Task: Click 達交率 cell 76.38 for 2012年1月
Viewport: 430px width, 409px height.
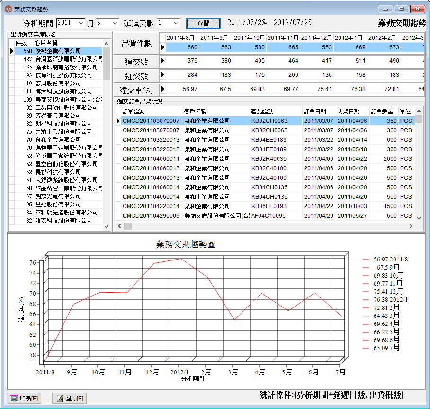Action: (350, 89)
